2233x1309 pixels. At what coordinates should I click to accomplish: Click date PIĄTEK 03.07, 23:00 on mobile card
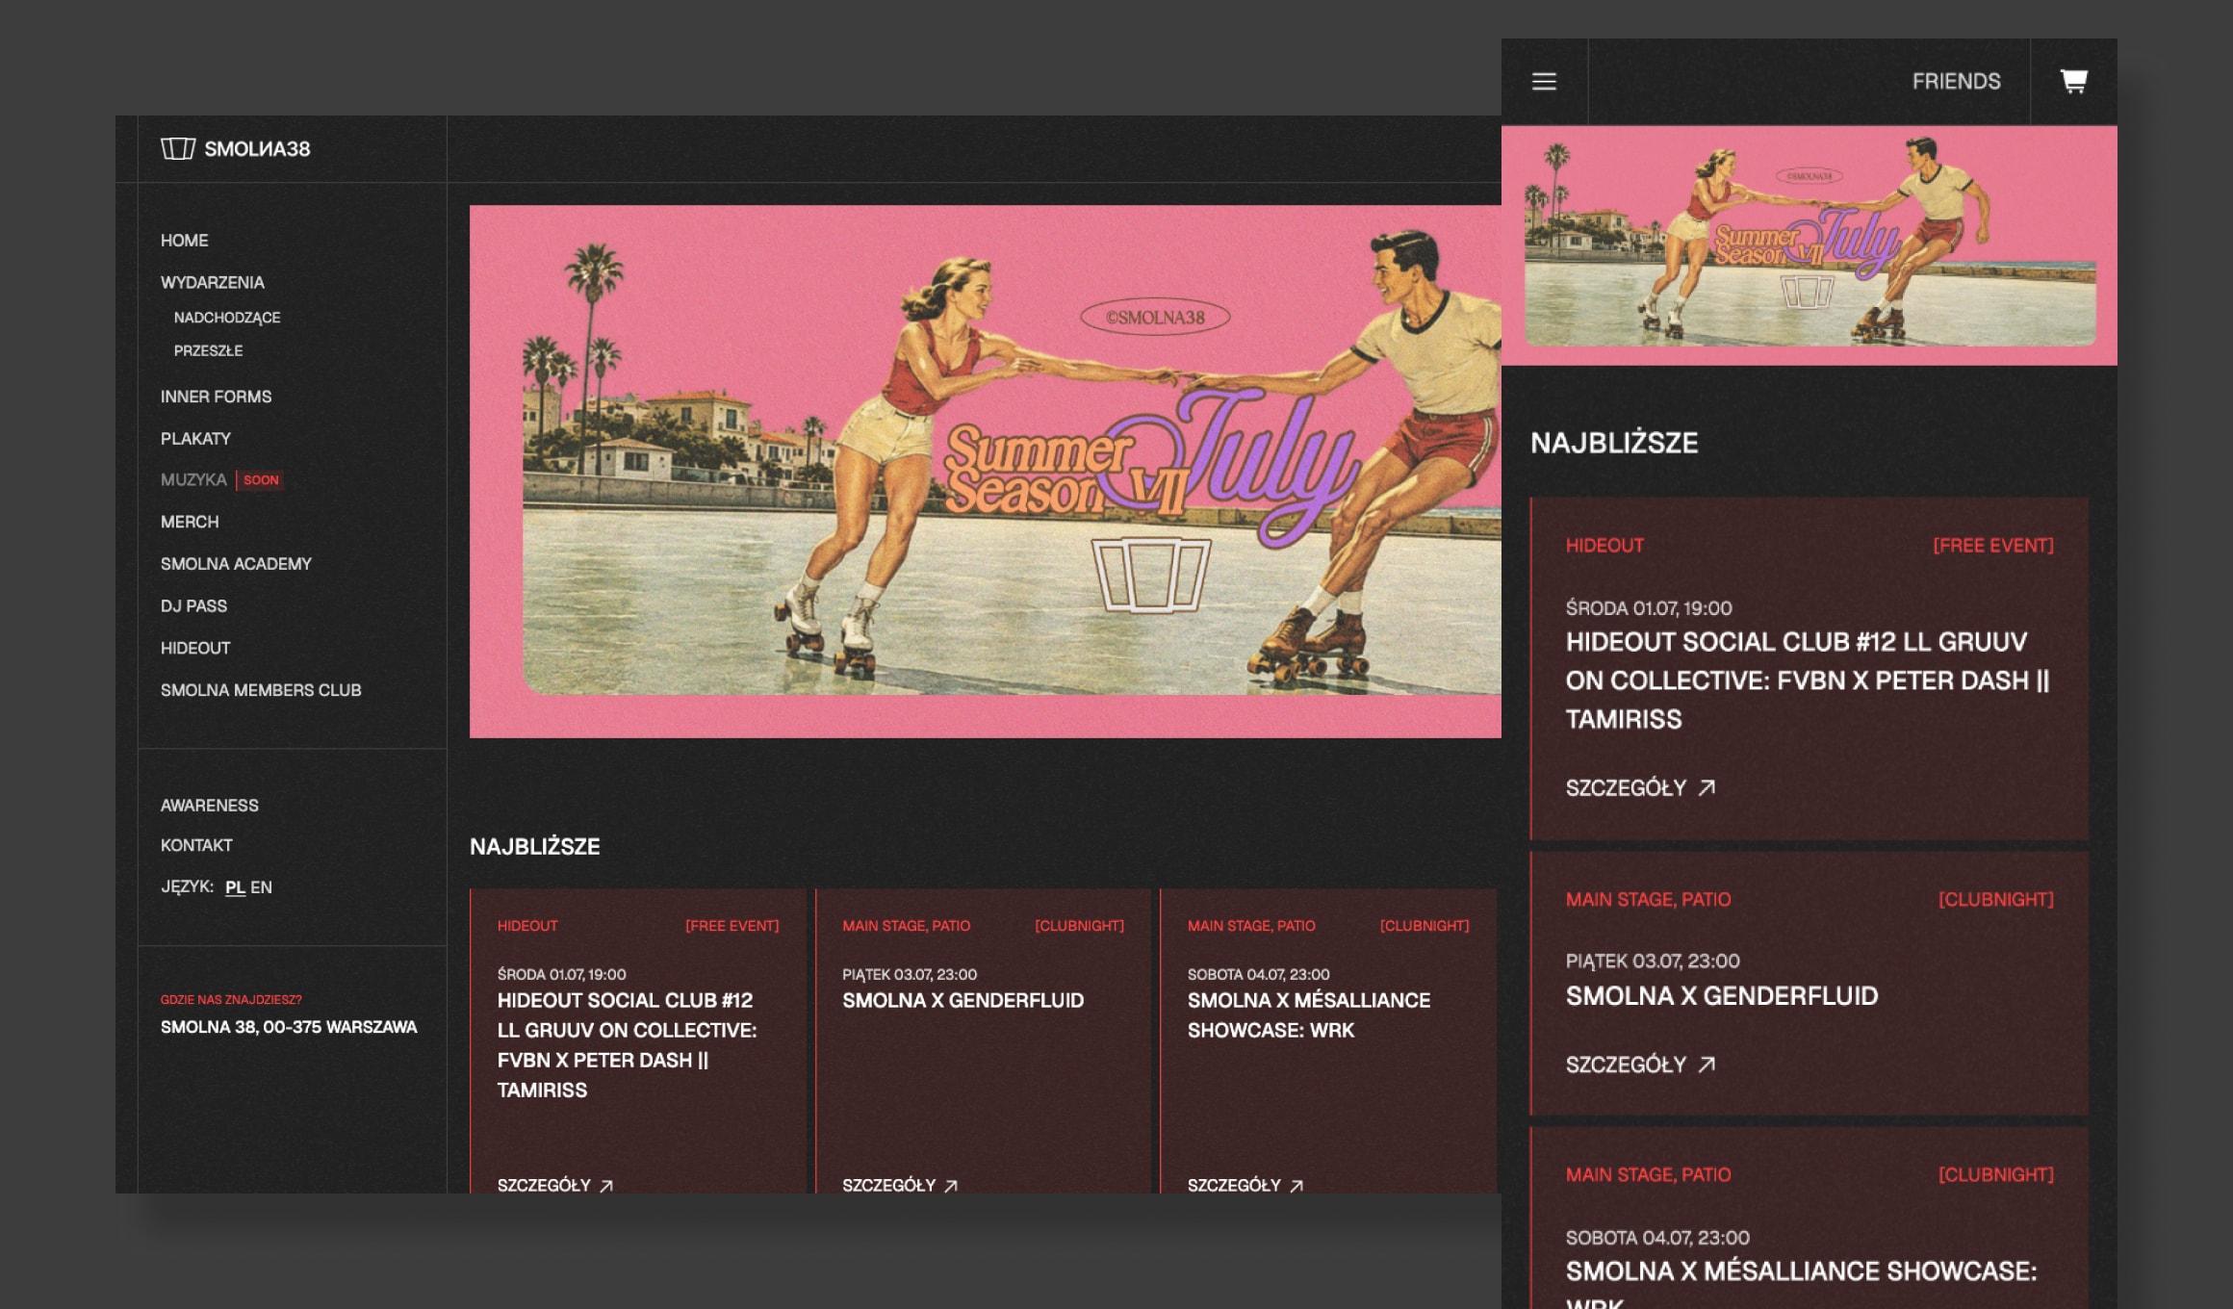pos(1652,962)
